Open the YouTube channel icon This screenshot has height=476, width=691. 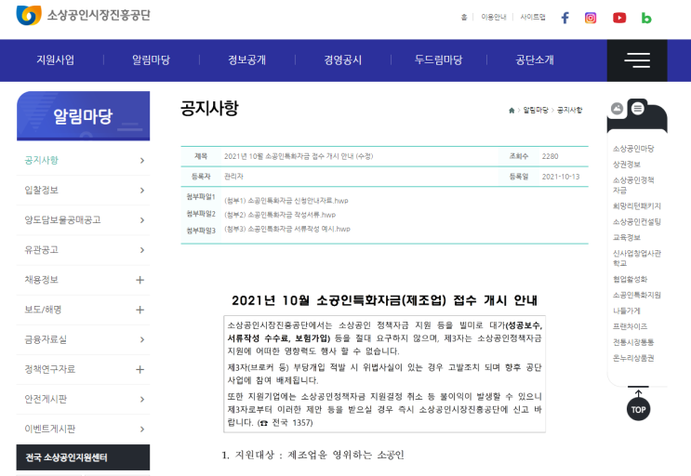click(x=619, y=18)
